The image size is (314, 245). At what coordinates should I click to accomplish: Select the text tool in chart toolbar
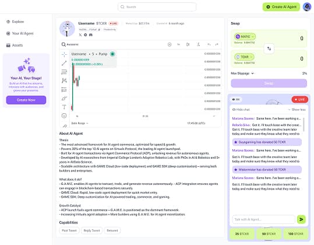coord(64,107)
